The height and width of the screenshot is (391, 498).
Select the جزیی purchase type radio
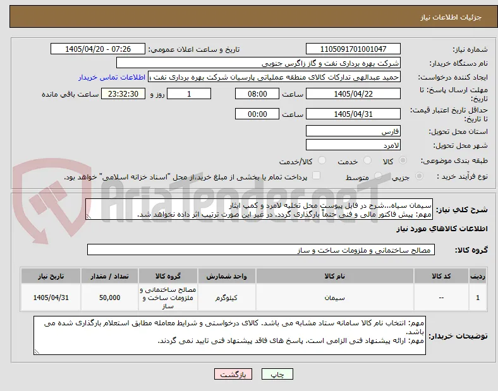click(x=419, y=176)
